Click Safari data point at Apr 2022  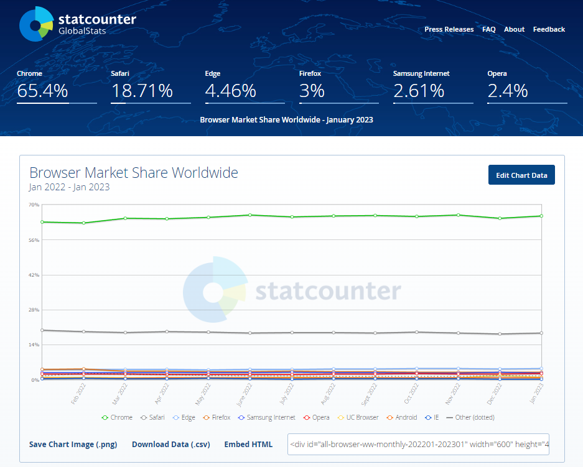167,331
